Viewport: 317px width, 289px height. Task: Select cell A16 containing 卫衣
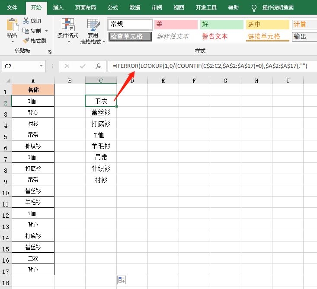coord(33,258)
